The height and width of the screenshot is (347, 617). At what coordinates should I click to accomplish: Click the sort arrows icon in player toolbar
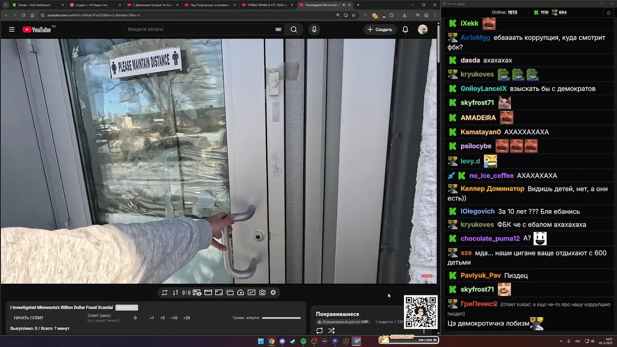click(175, 293)
